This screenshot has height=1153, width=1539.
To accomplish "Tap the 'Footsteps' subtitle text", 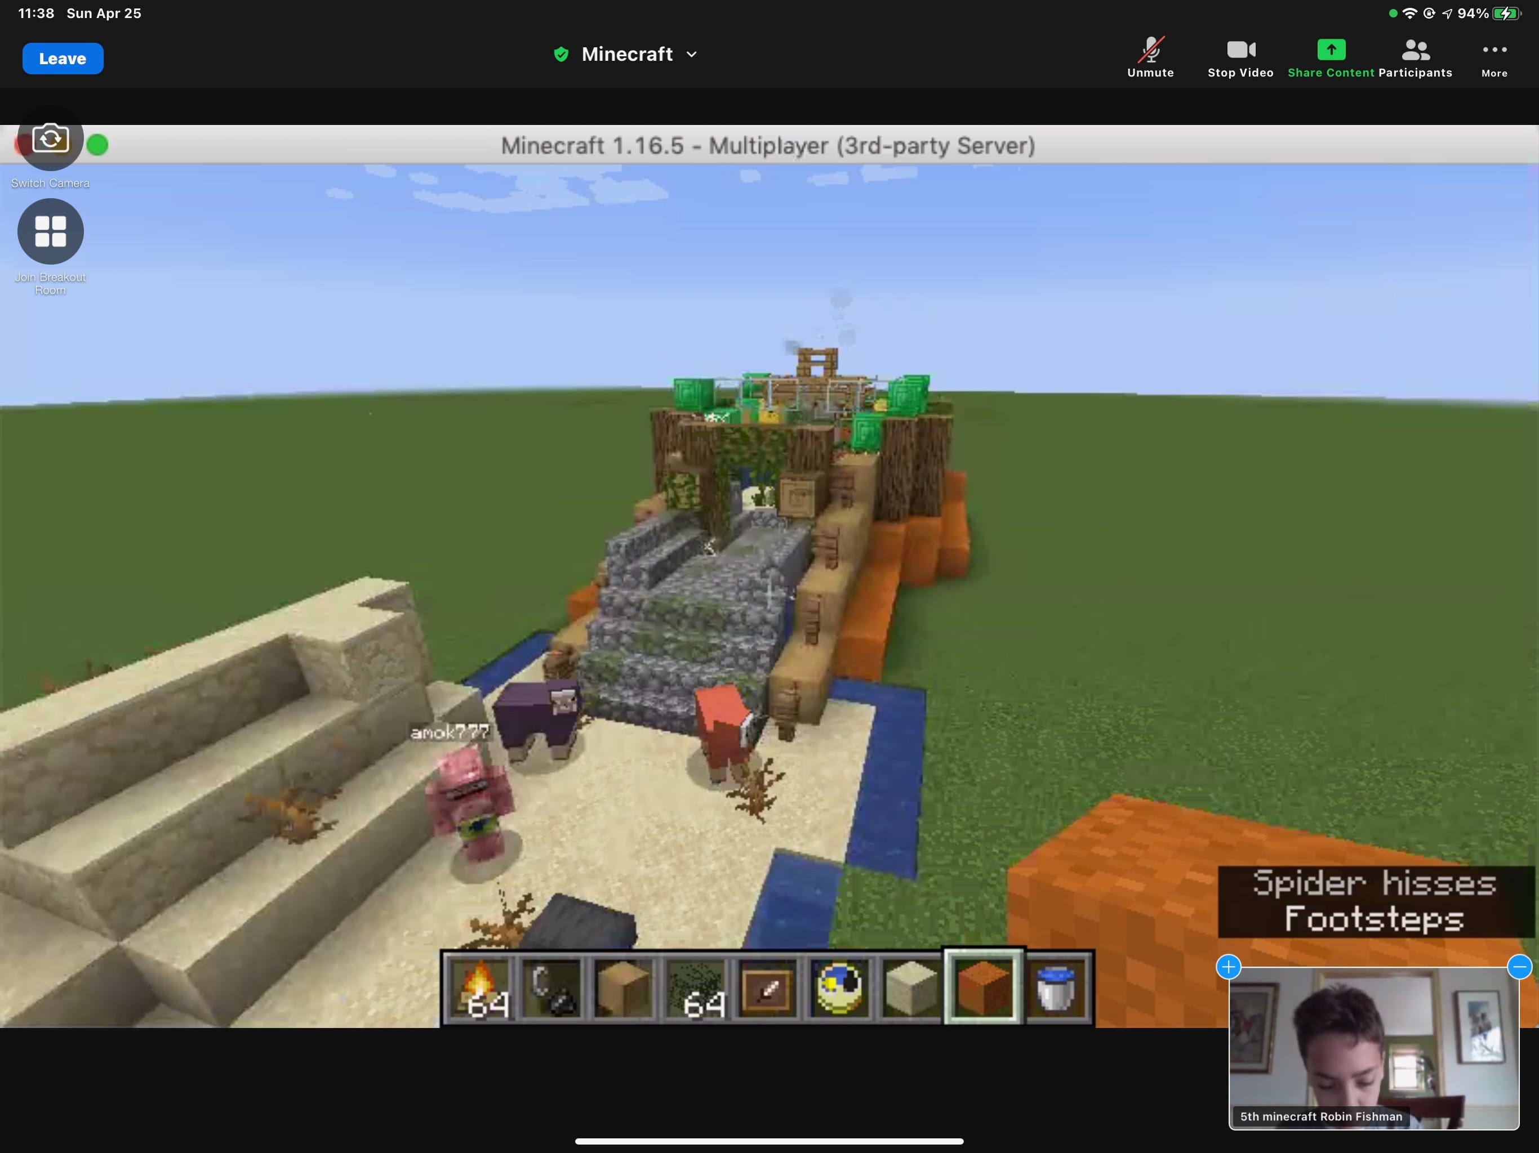I will (1374, 919).
